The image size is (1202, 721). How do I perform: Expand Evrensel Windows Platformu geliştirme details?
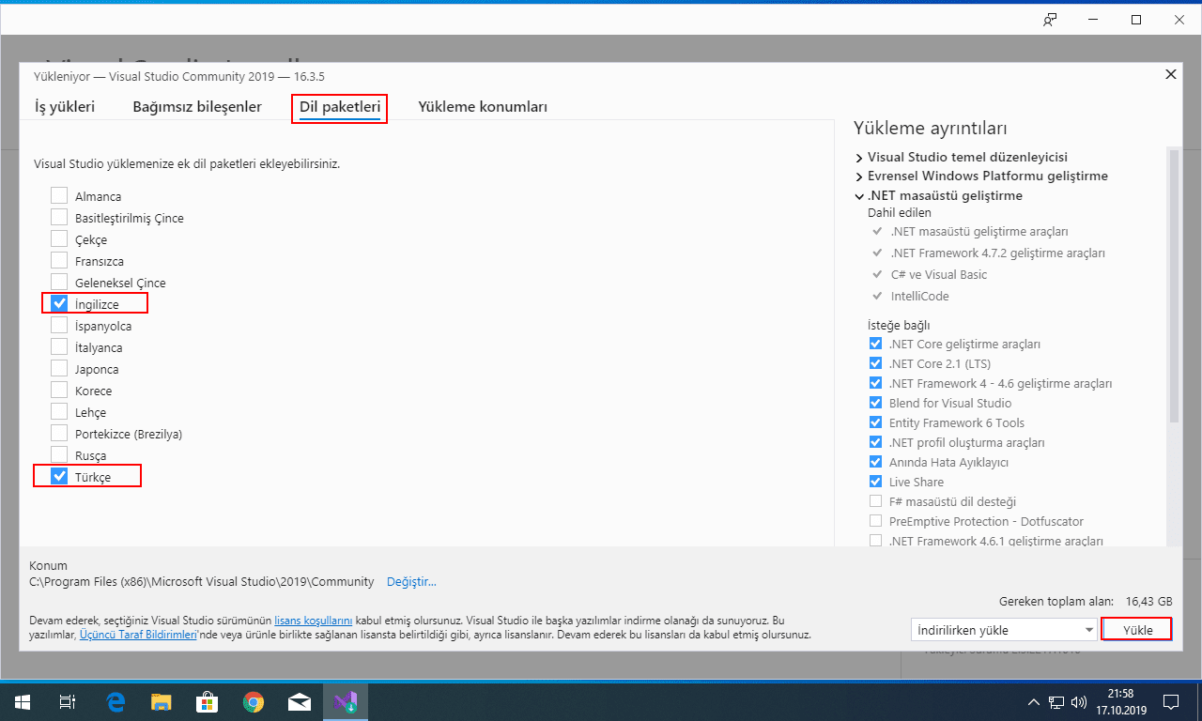pyautogui.click(x=859, y=176)
